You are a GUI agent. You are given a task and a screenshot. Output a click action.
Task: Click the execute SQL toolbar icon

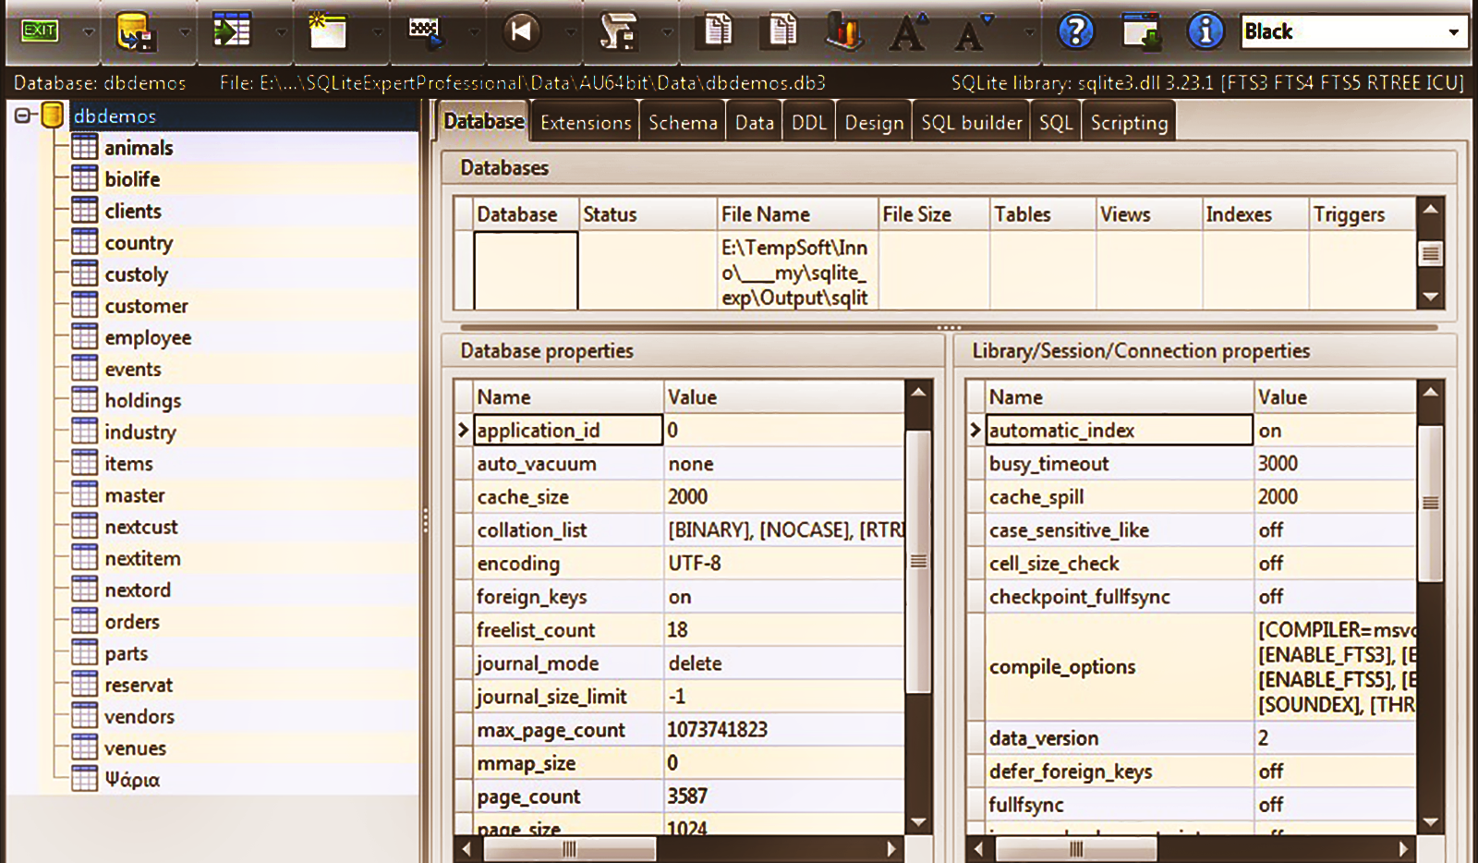tap(425, 31)
